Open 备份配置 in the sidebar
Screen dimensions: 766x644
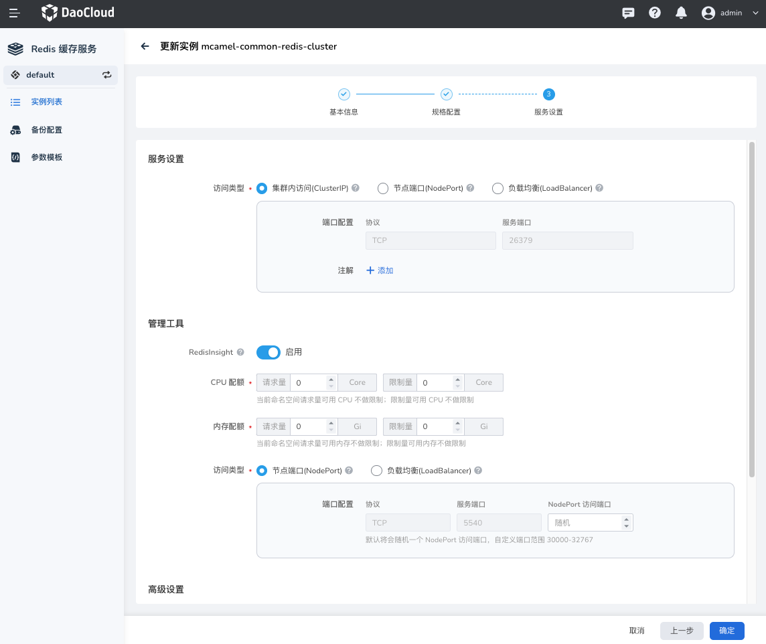coord(46,130)
